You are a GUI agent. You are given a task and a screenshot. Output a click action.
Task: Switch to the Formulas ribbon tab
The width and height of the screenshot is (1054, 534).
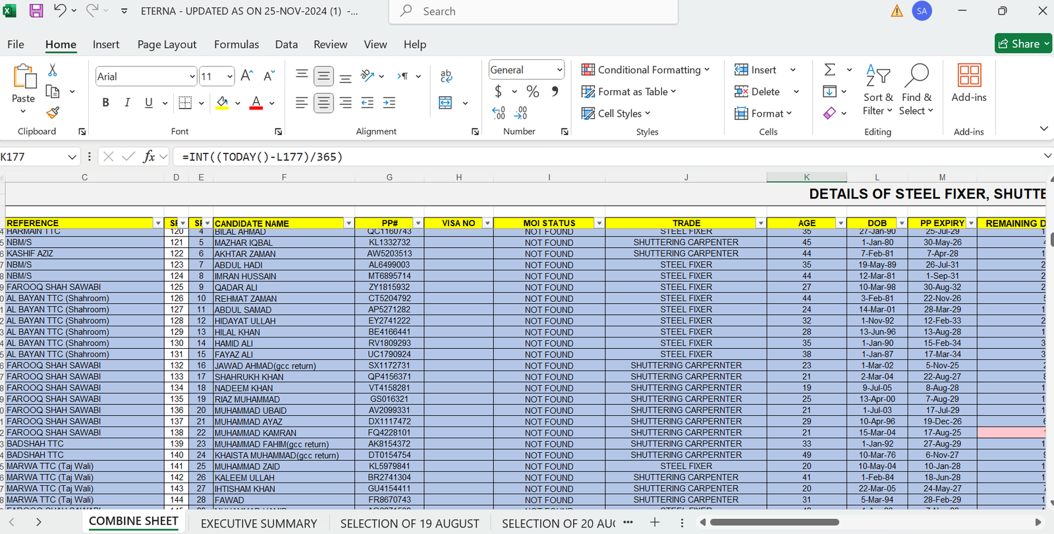[236, 44]
